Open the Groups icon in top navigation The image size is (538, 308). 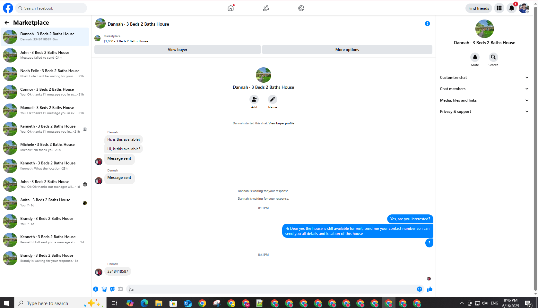coord(301,8)
